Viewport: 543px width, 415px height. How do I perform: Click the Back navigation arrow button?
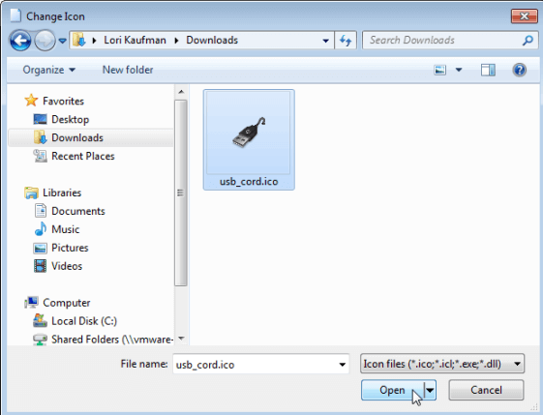tap(20, 41)
